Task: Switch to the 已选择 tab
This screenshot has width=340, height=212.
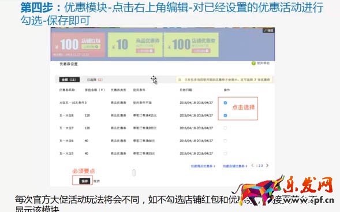Action: (x=95, y=80)
